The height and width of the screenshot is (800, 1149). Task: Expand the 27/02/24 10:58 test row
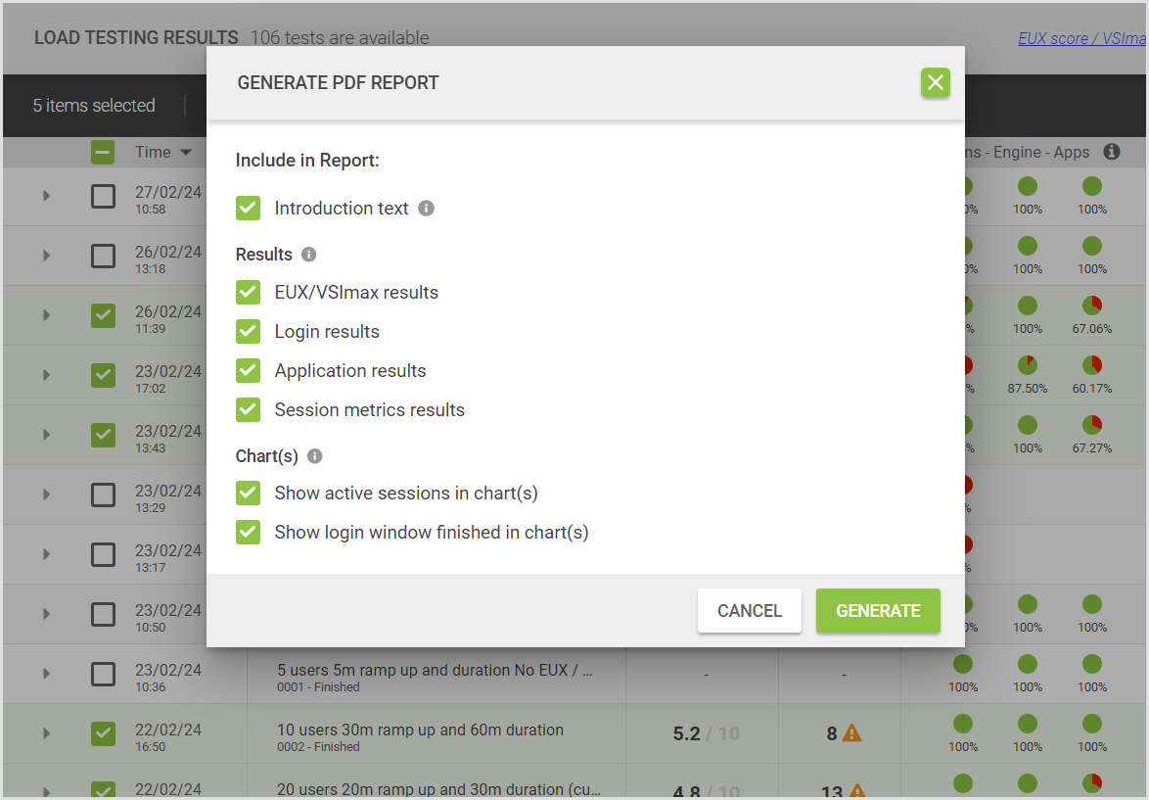tap(46, 196)
